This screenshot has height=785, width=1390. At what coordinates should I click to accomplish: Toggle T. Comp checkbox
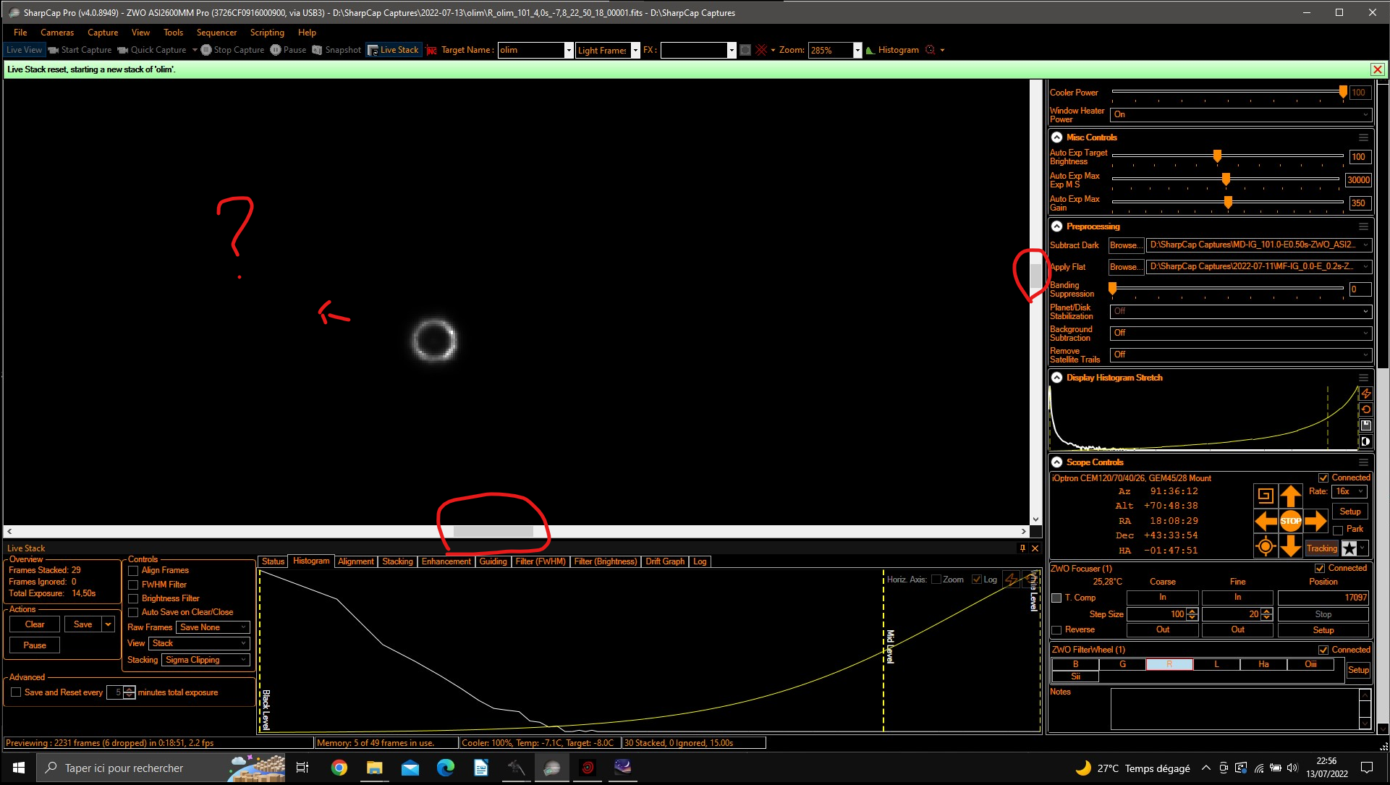1056,598
